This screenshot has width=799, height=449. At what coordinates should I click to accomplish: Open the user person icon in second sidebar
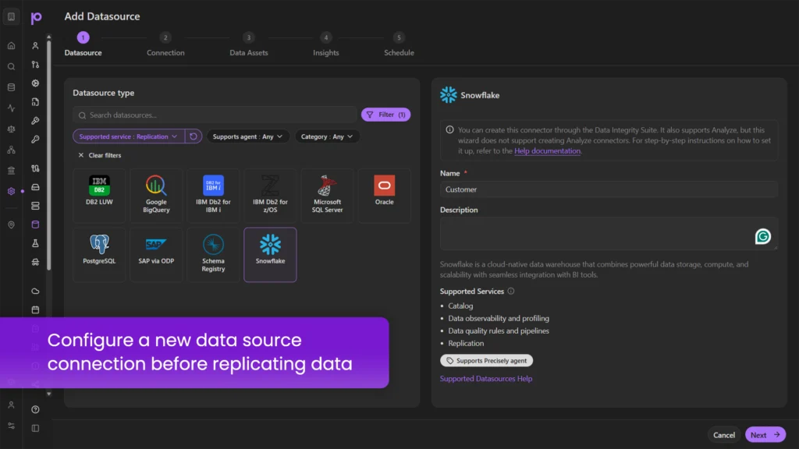35,46
